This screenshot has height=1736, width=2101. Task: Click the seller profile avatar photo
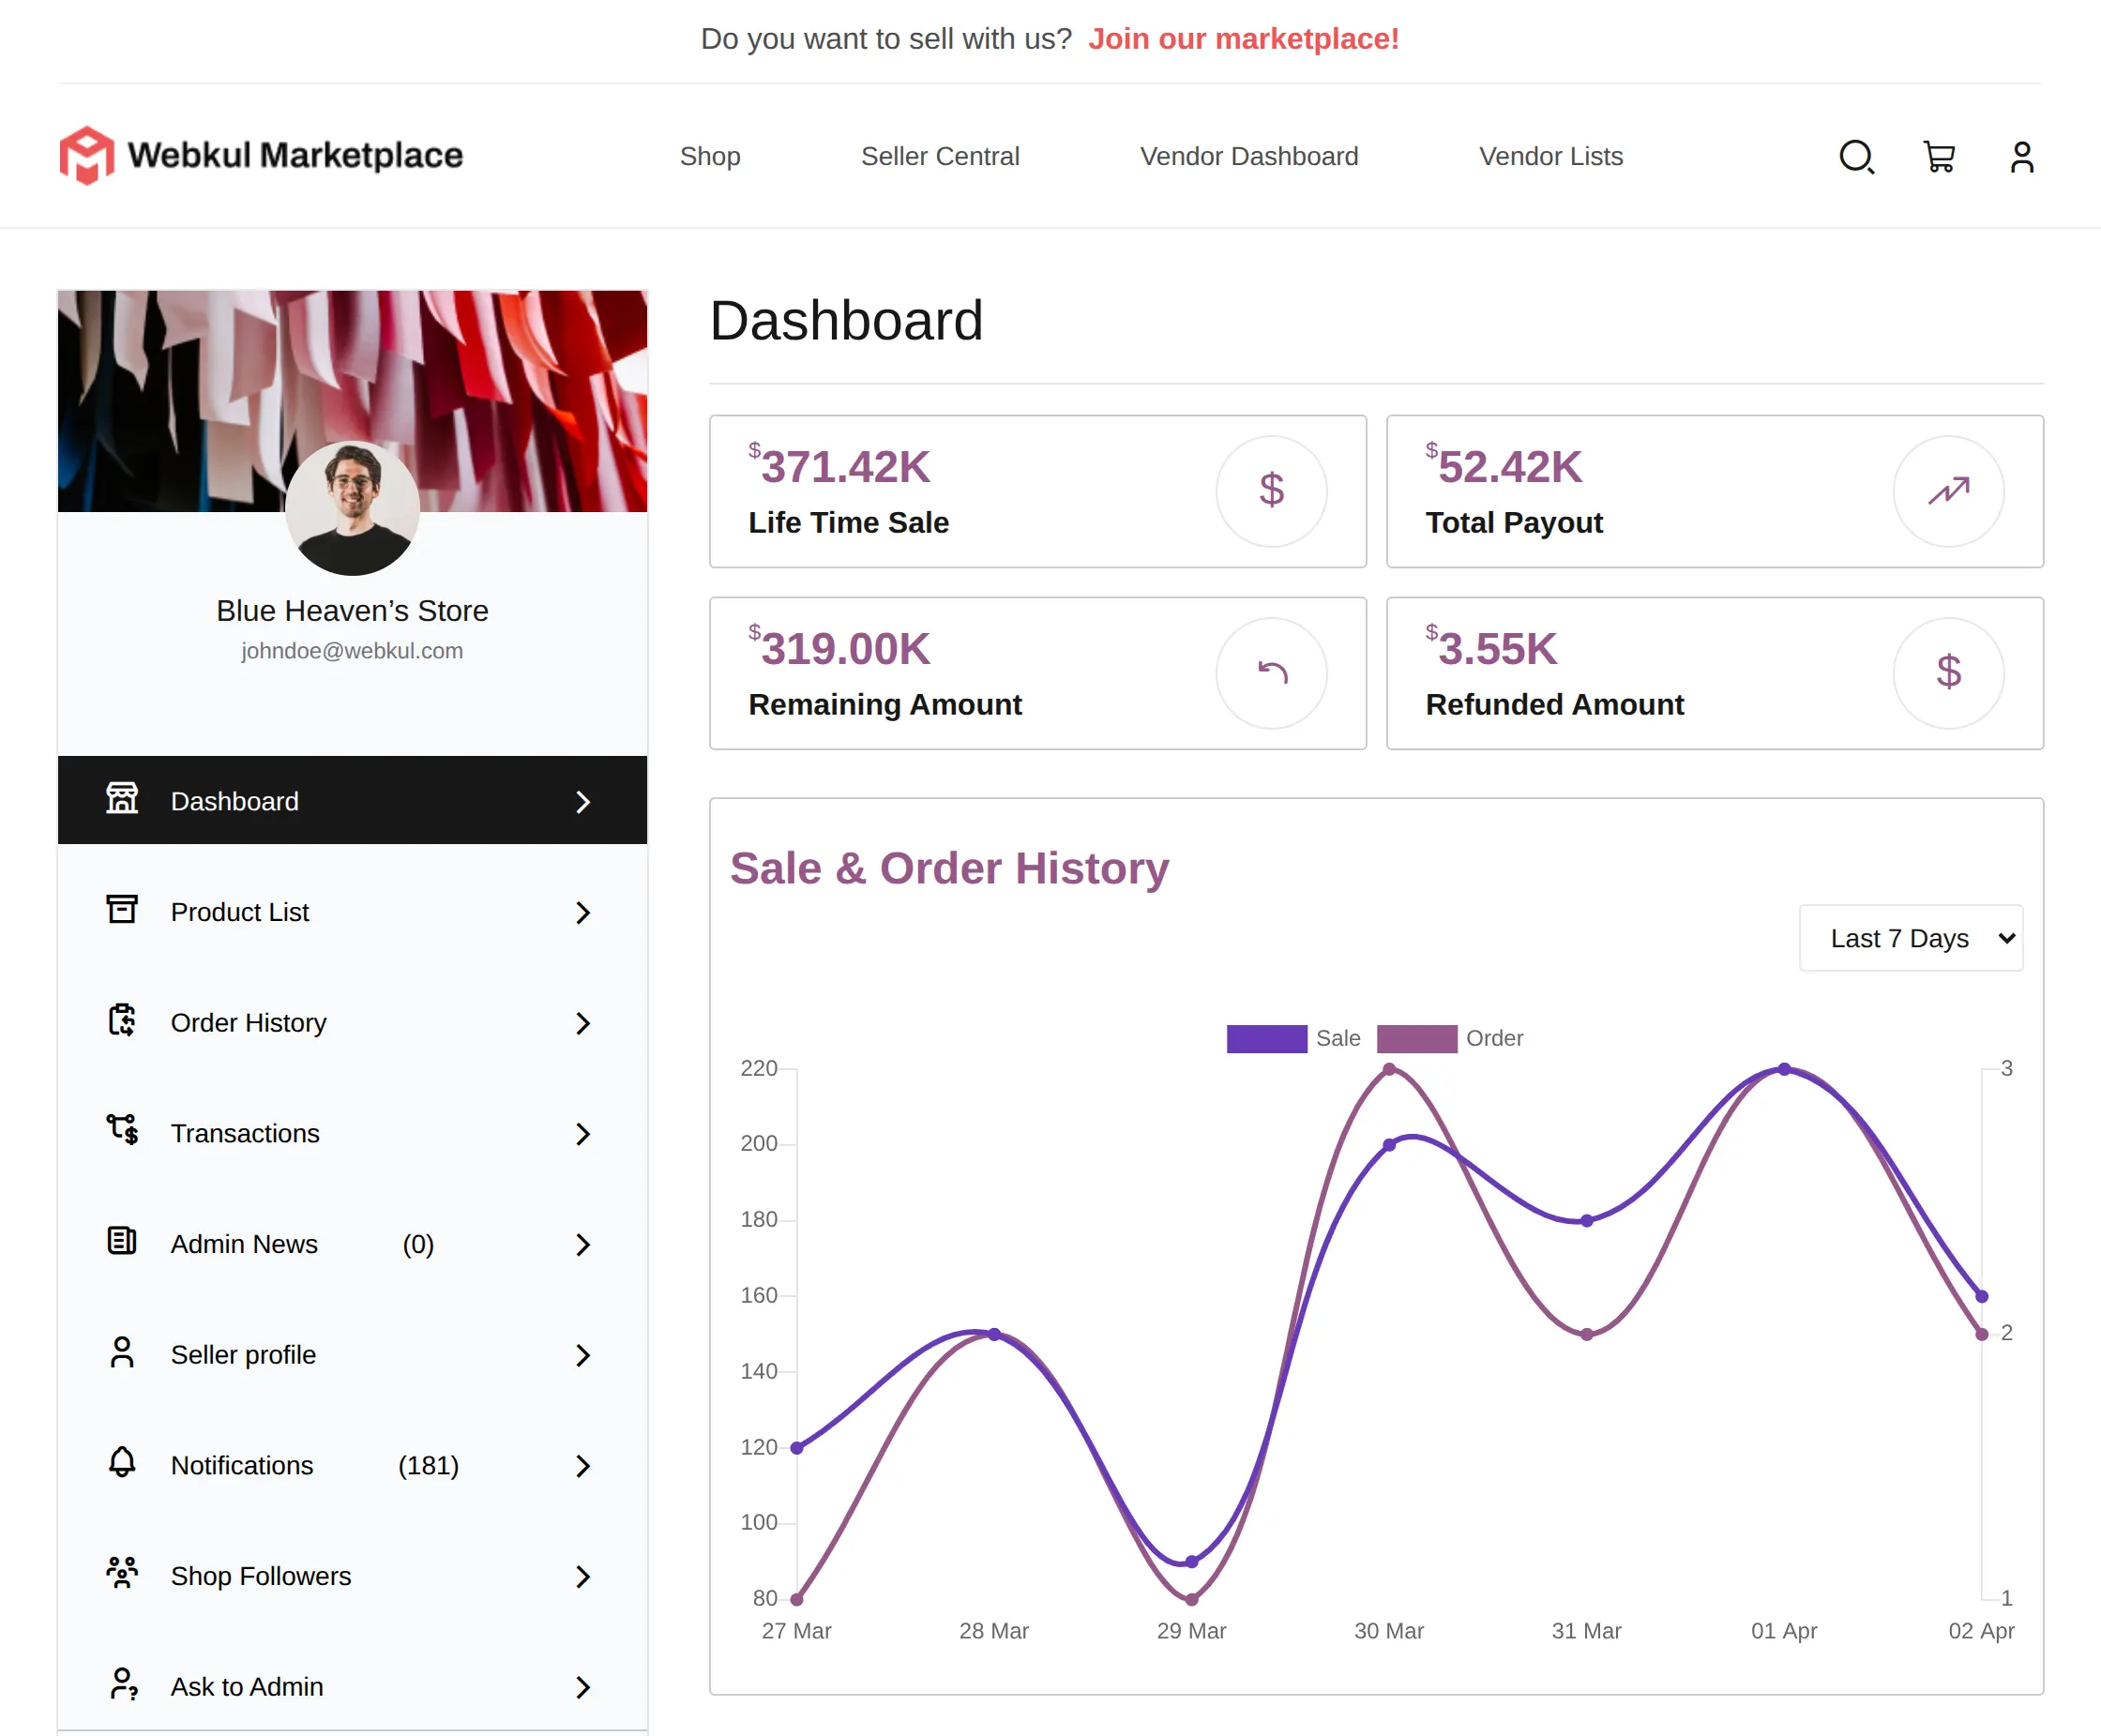point(352,508)
